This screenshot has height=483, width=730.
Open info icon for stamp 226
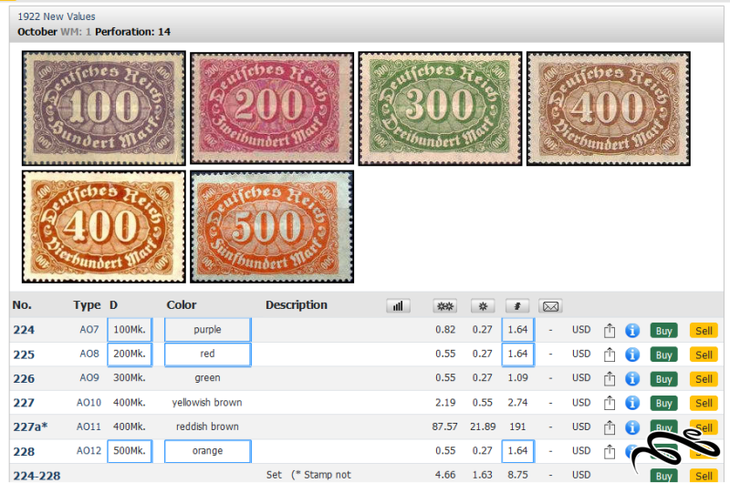(632, 379)
